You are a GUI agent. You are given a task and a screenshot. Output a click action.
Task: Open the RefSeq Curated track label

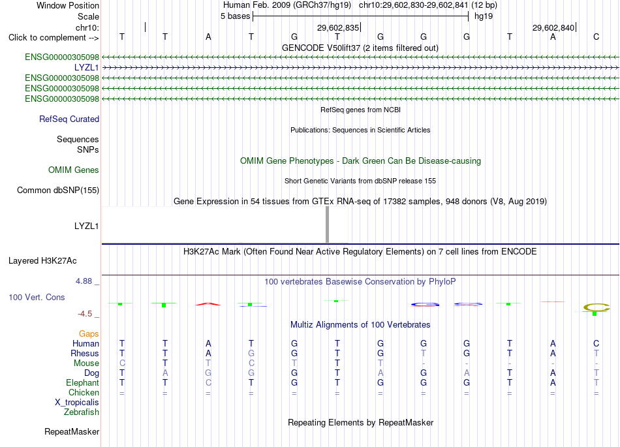(x=69, y=119)
